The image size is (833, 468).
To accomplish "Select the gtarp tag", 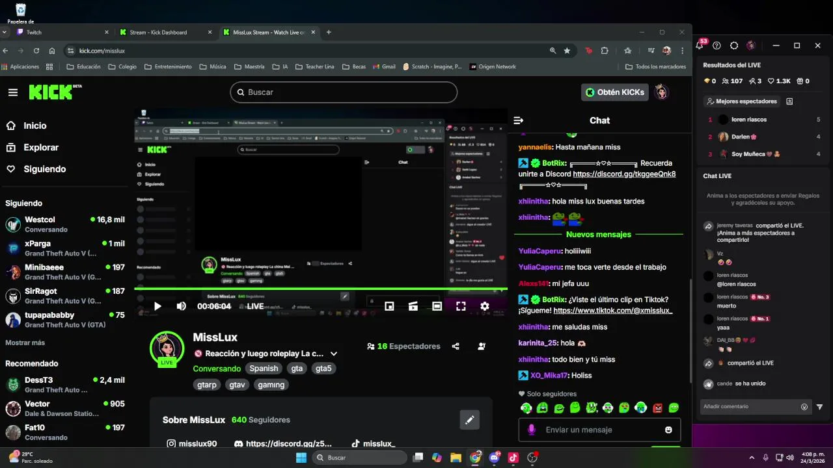I will tap(207, 385).
